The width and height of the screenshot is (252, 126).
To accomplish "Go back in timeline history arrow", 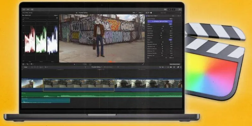I will tap(85, 67).
